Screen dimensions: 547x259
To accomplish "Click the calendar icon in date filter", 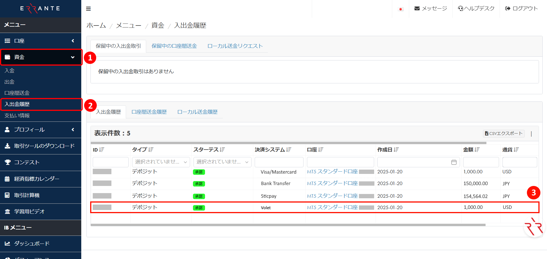I will 454,162.
